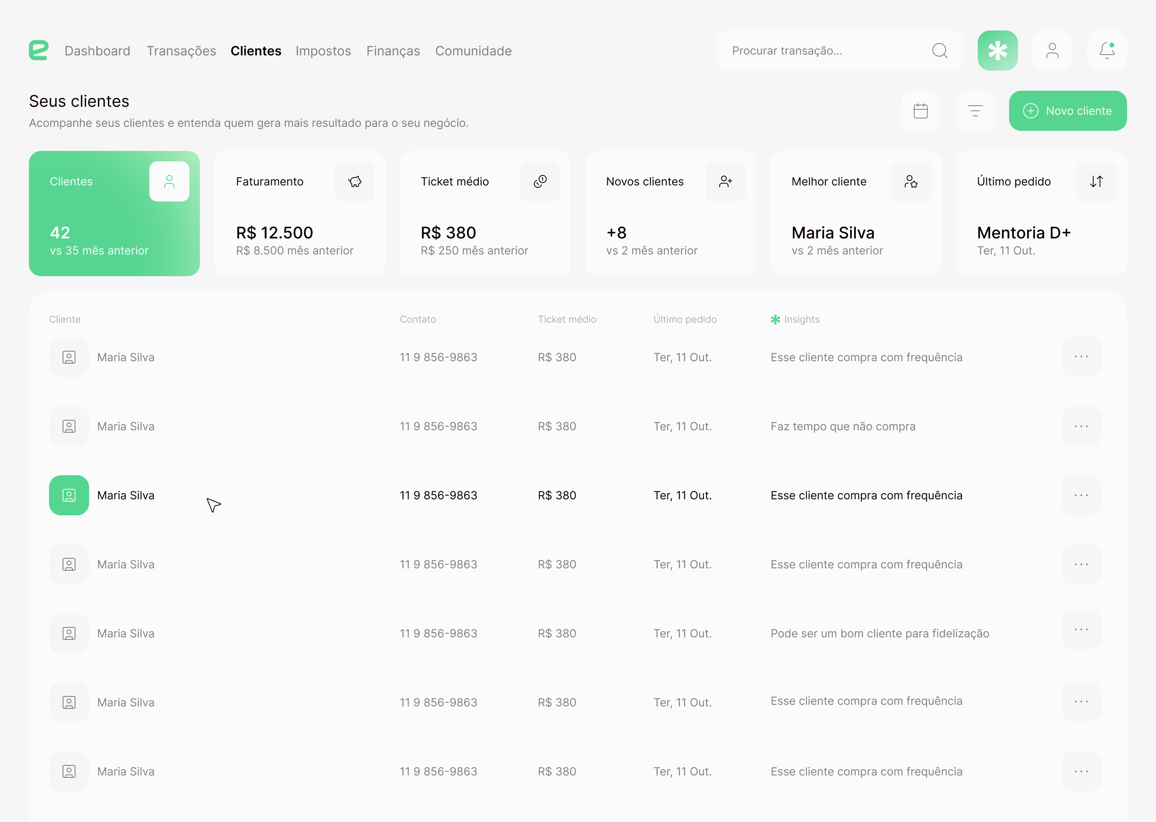1156x822 pixels.
Task: Go to Transações tab
Action: 181,51
